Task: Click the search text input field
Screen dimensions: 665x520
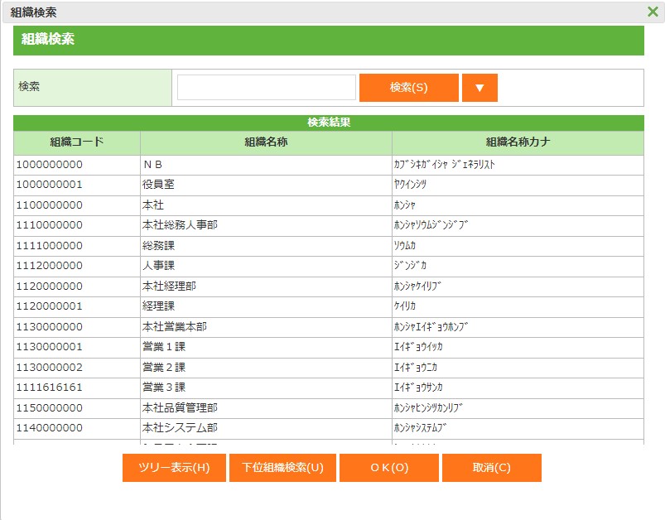Action: click(267, 88)
